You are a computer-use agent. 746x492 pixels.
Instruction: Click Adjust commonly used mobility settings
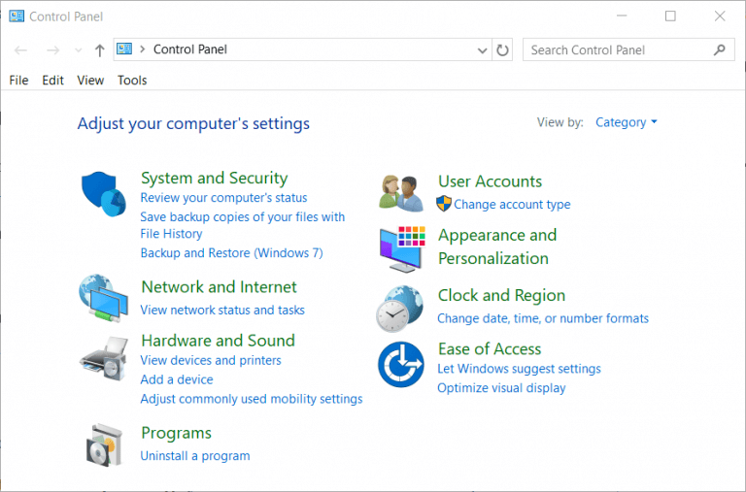[252, 399]
